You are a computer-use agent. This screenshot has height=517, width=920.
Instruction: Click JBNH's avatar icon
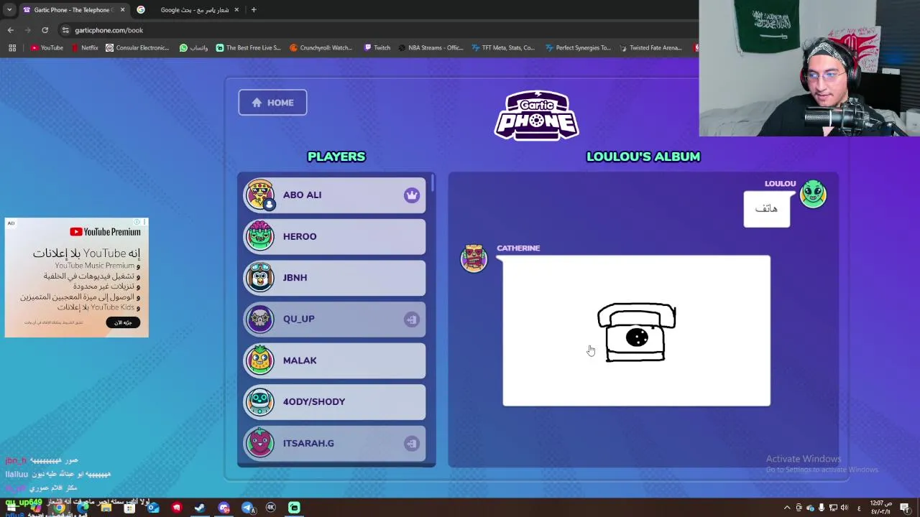pos(260,278)
